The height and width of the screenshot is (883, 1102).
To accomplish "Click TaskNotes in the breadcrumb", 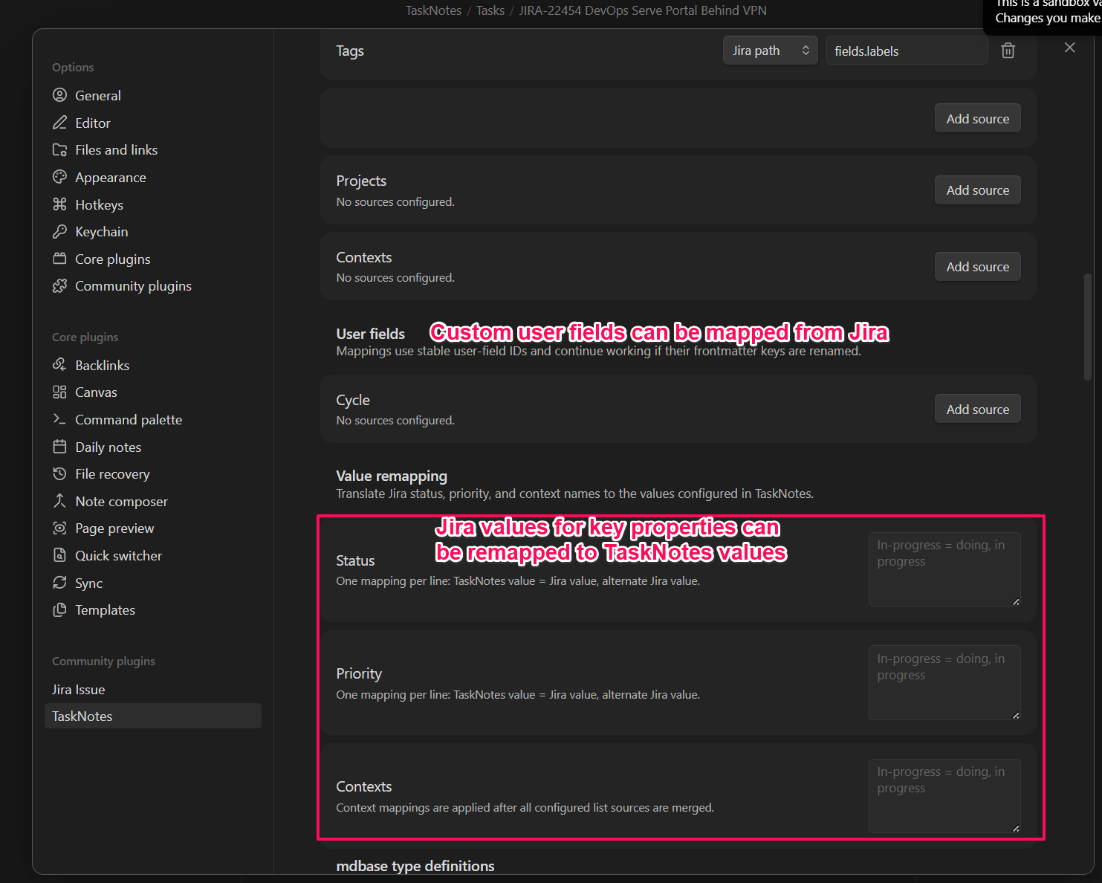I will (433, 10).
